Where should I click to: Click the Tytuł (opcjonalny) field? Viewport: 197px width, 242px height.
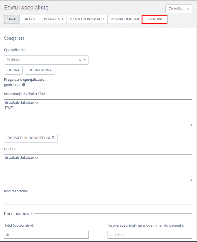(46, 235)
